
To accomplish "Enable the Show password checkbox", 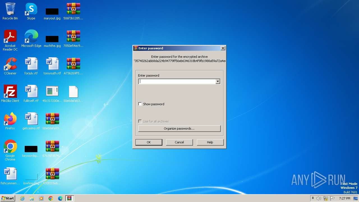I will point(140,104).
